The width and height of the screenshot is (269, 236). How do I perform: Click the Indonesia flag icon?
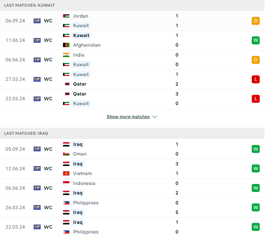click(66, 183)
